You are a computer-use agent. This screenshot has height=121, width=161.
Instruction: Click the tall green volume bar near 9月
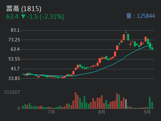point(150,103)
